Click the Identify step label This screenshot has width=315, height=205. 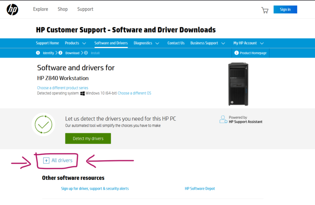tap(48, 53)
